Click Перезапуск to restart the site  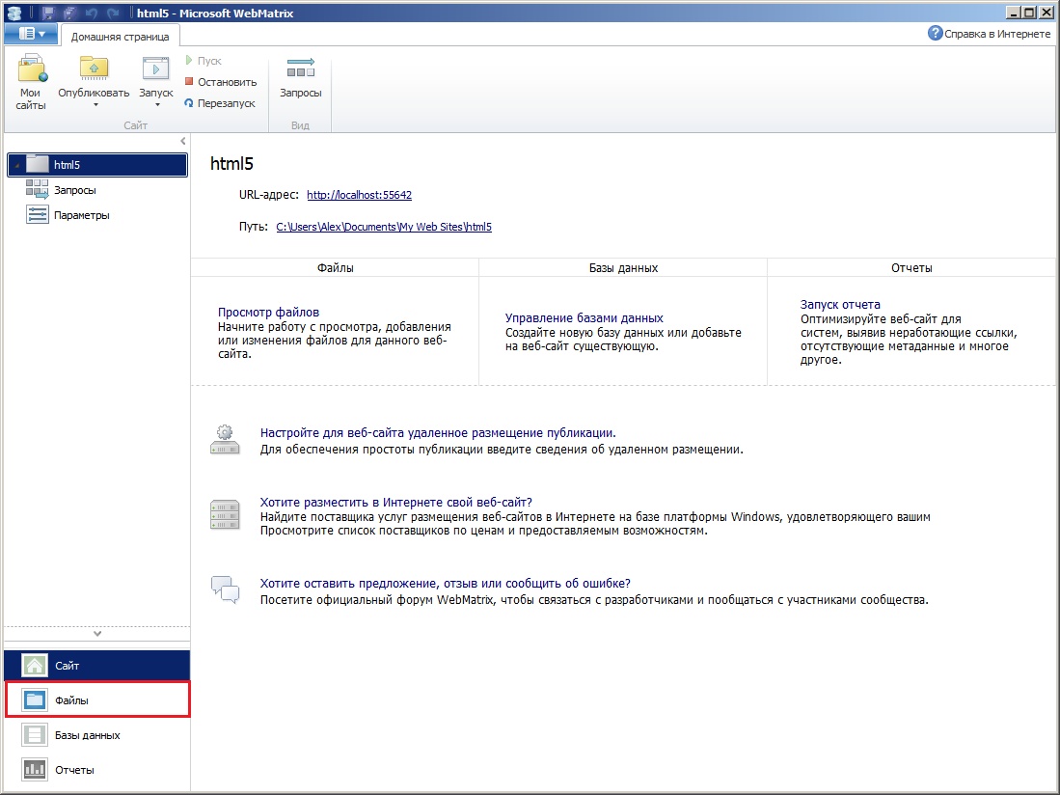[220, 103]
